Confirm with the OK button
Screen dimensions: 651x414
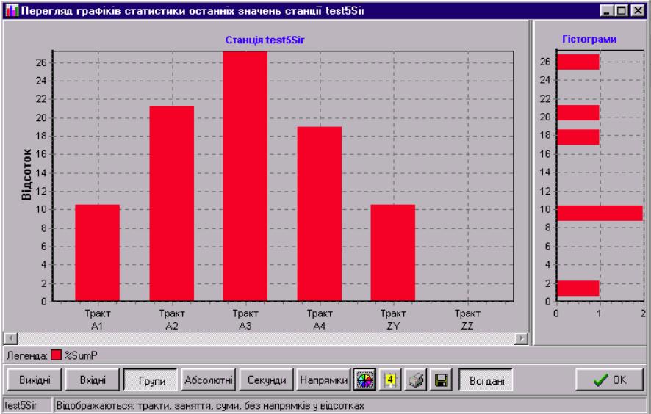(609, 379)
